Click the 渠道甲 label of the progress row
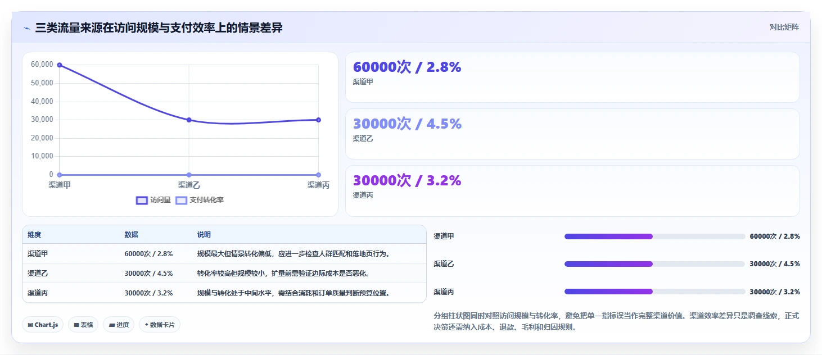The width and height of the screenshot is (822, 355). (x=444, y=236)
